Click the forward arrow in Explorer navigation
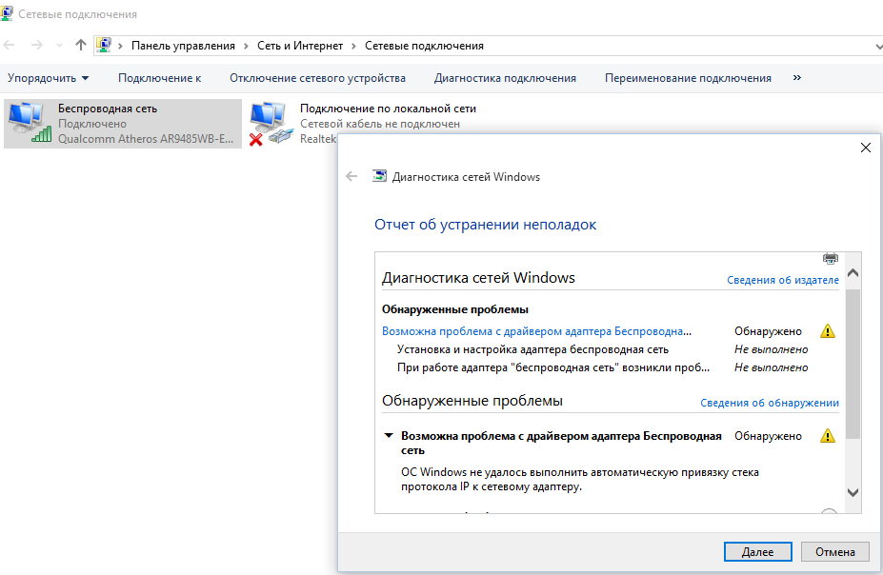The width and height of the screenshot is (883, 575). [x=36, y=45]
